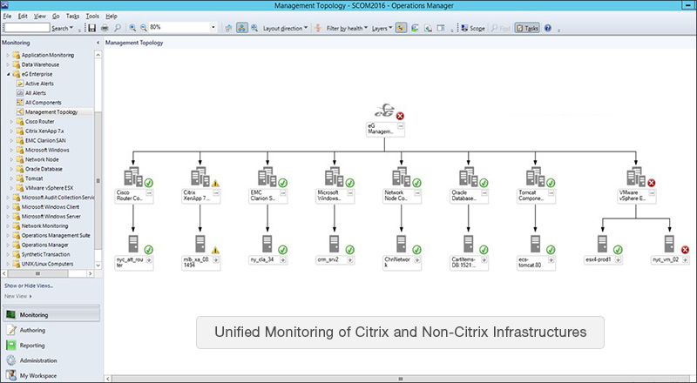The height and width of the screenshot is (383, 697).
Task: Open the File menu
Action: tap(7, 16)
